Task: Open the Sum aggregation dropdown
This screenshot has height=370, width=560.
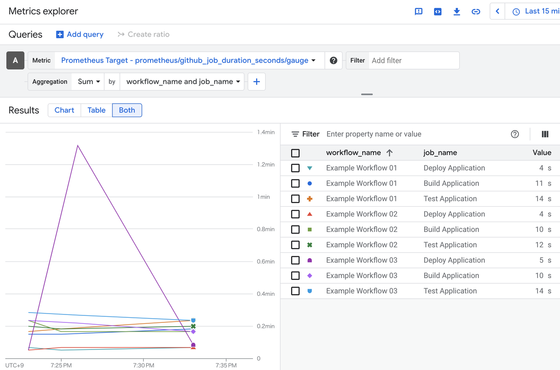Action: point(87,81)
